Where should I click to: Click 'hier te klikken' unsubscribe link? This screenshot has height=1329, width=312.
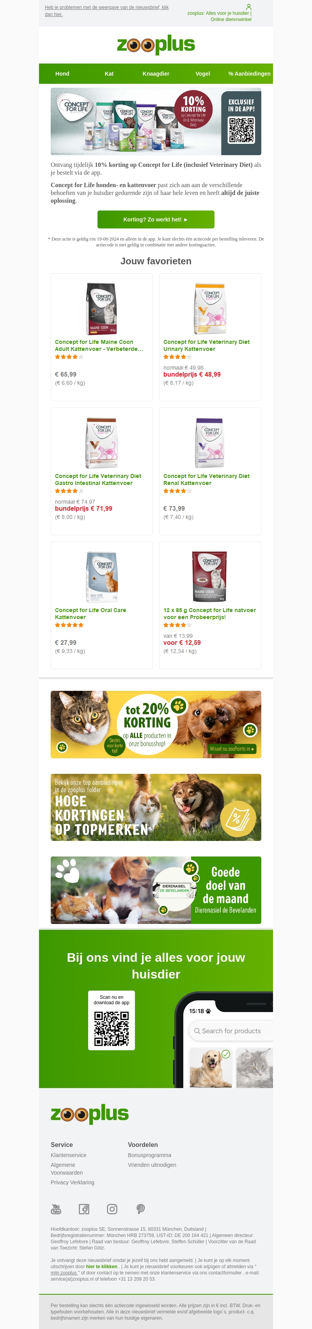(101, 1267)
